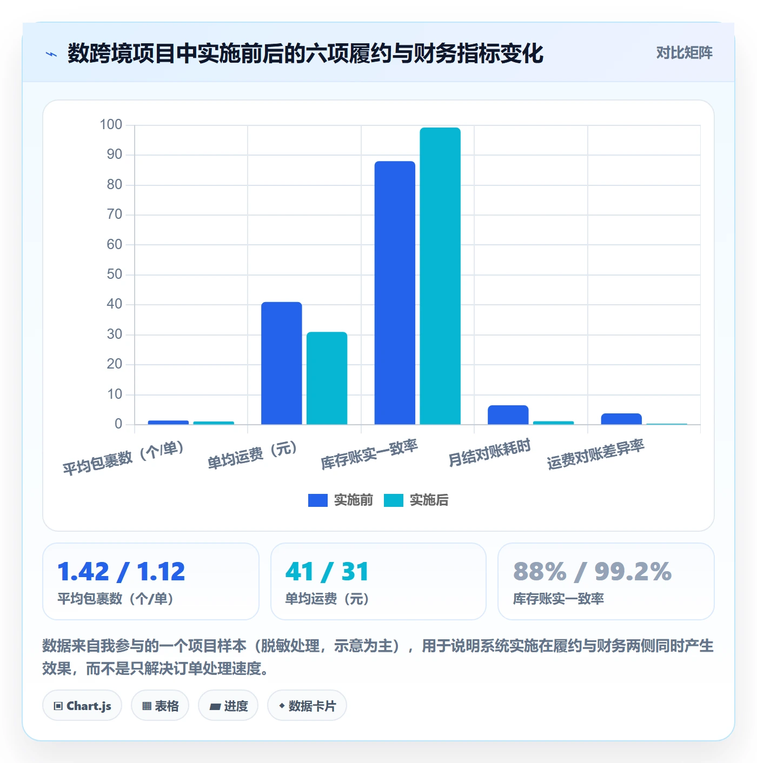Click the 单均运费 实施前 bar
This screenshot has width=757, height=763.
pos(282,363)
